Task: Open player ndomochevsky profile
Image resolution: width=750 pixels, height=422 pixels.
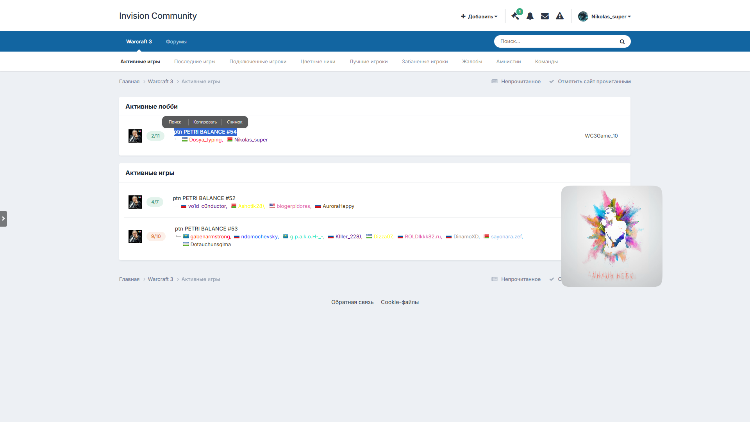Action: pyautogui.click(x=259, y=237)
